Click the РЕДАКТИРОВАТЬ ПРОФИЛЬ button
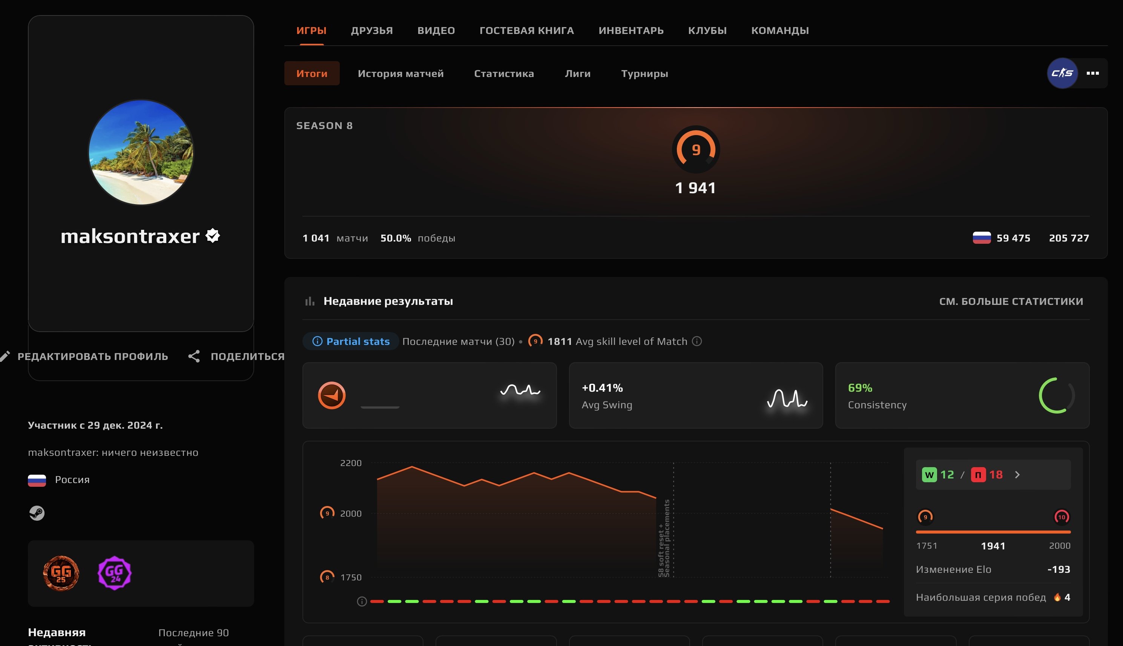 (x=93, y=356)
